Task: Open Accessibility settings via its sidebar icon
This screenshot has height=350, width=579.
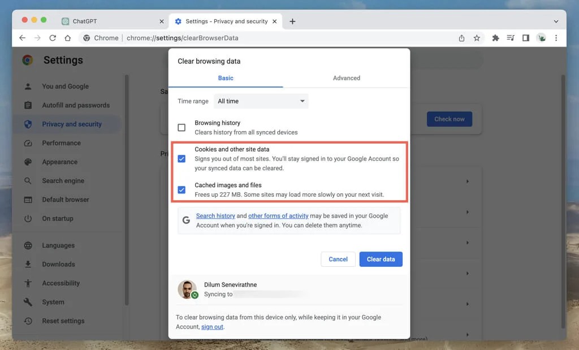Action: (29, 283)
